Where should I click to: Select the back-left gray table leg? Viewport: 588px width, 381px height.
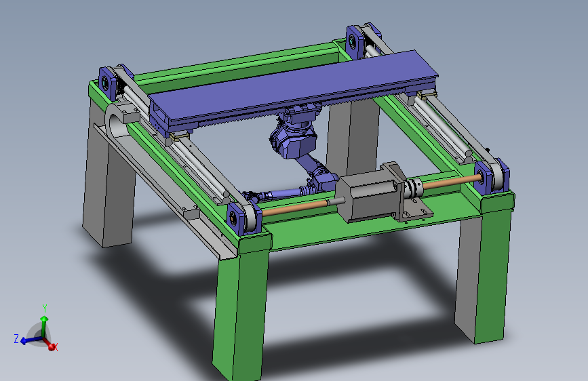coord(108,171)
